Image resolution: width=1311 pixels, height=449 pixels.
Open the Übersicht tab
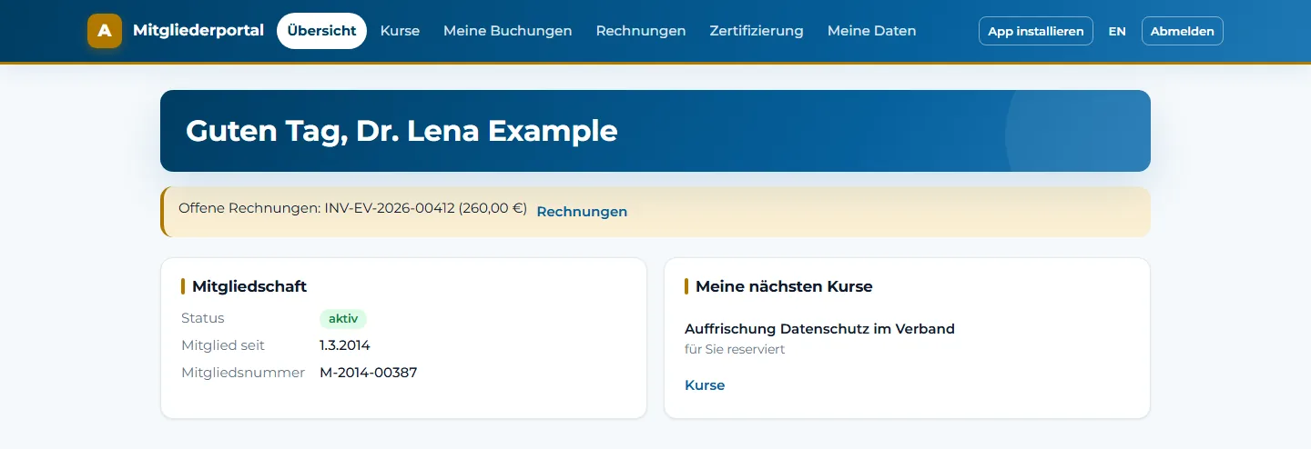pos(321,31)
